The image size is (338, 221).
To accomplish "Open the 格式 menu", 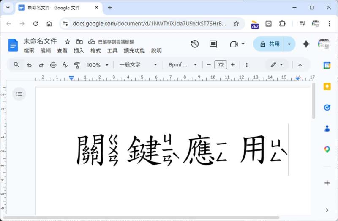I will pyautogui.click(x=95, y=51).
